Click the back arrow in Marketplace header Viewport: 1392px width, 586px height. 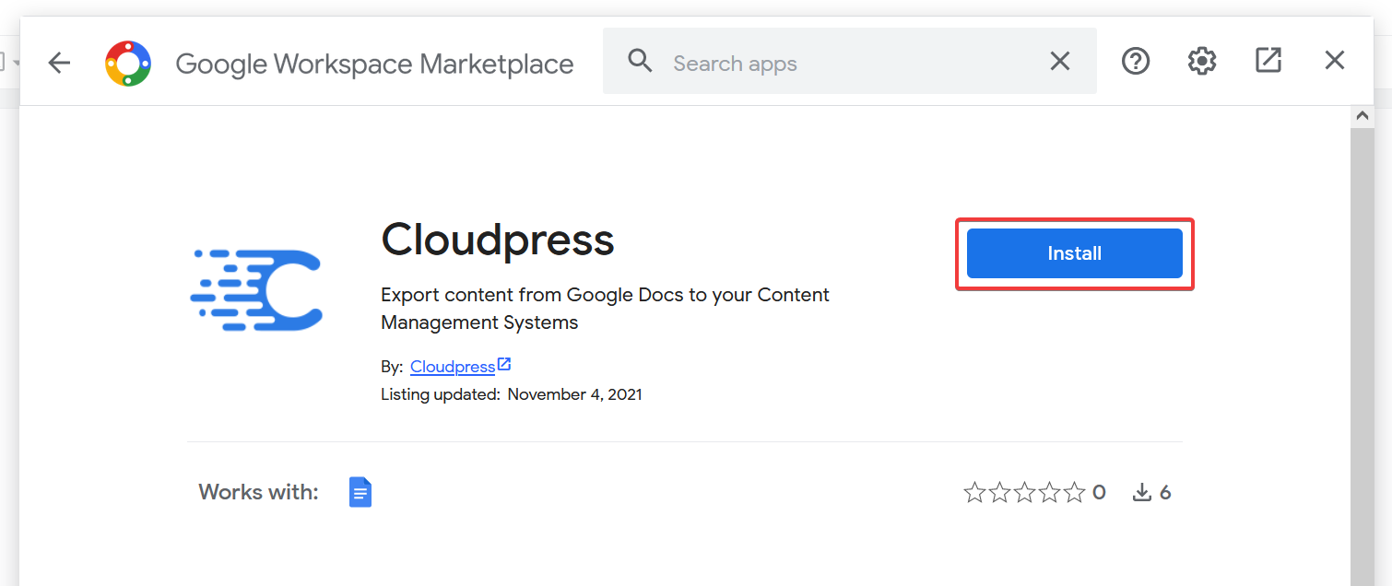(59, 63)
